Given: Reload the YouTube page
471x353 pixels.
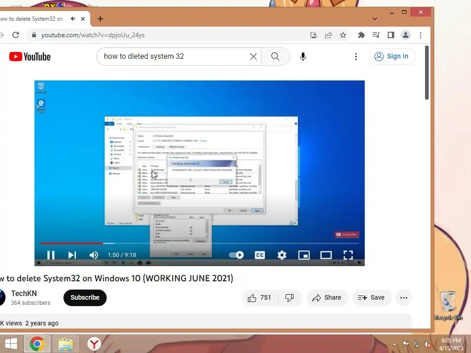Looking at the screenshot, I should [x=16, y=35].
